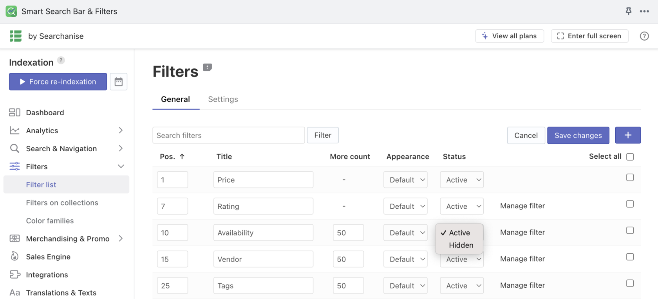Open the indexation schedule calendar icon
The width and height of the screenshot is (658, 299).
pyautogui.click(x=118, y=82)
